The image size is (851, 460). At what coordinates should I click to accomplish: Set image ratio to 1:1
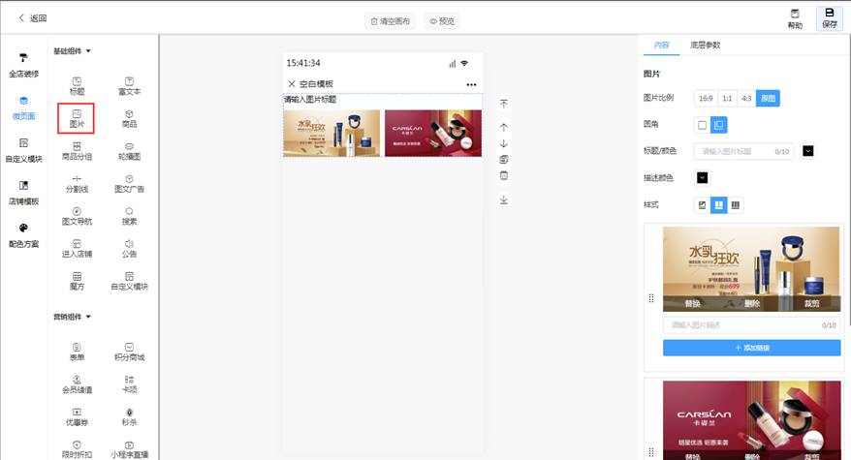click(727, 98)
